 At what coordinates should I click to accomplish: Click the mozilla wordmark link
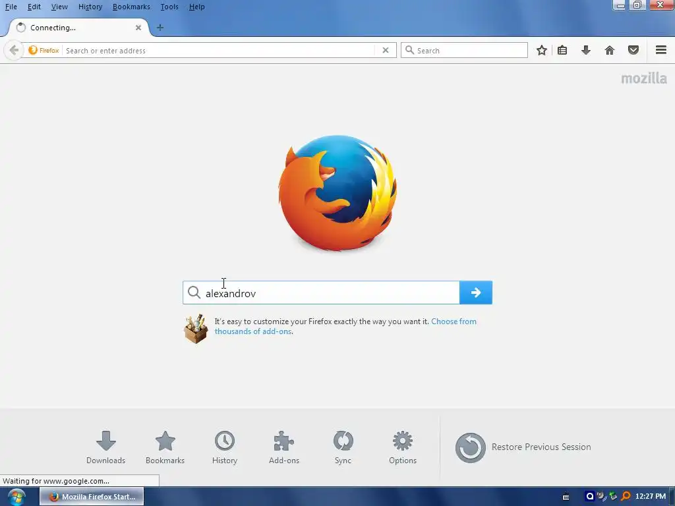644,78
